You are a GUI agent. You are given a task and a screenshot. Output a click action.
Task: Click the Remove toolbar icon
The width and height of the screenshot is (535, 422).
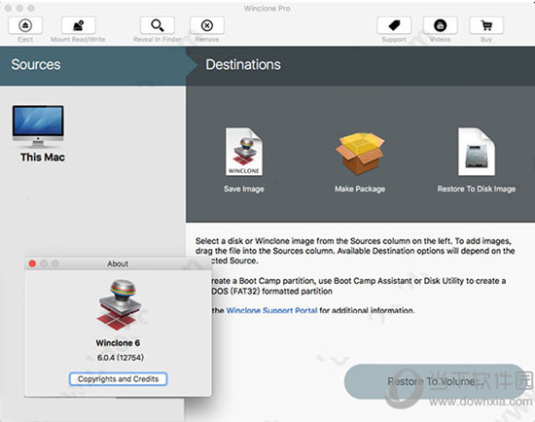(207, 25)
